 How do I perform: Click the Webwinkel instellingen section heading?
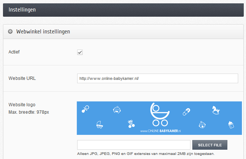point(43,32)
